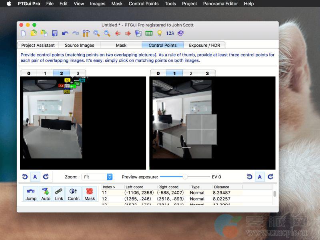Screen dimensions: 320x240
Task: Toggle the Contr. contrast button
Action: 74,194
